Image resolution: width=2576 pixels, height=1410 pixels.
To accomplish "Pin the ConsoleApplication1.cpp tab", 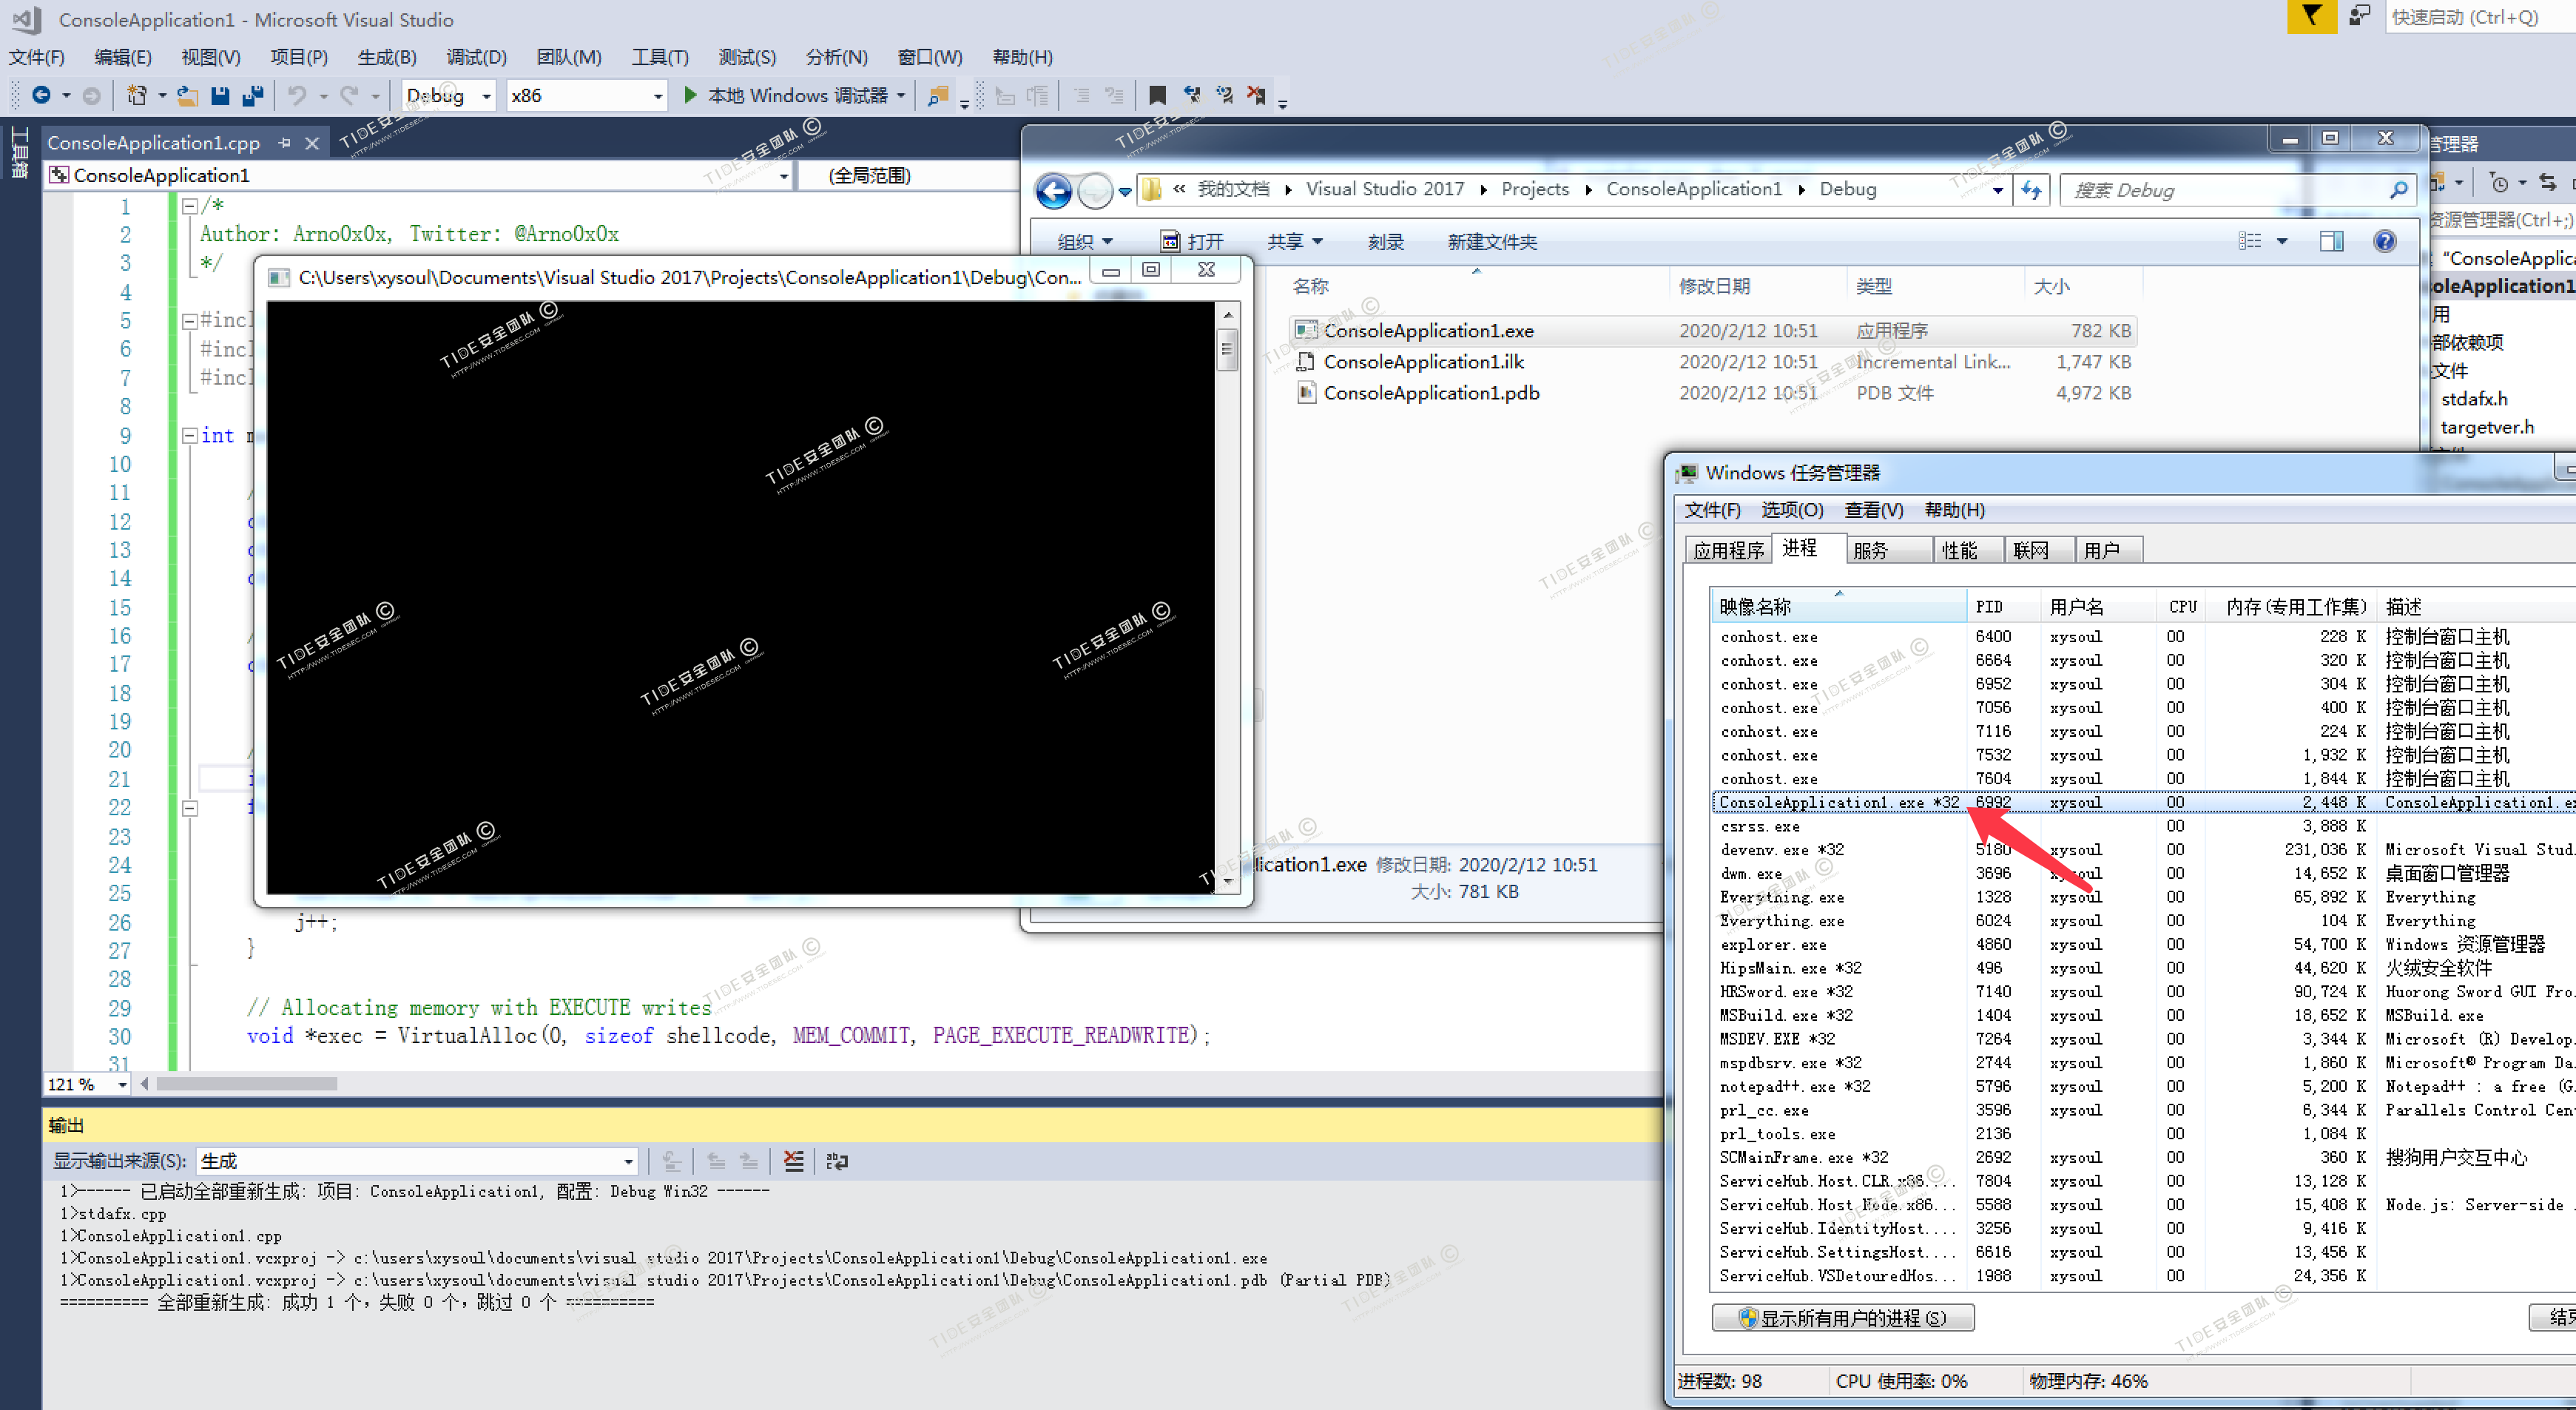I will (x=285, y=143).
